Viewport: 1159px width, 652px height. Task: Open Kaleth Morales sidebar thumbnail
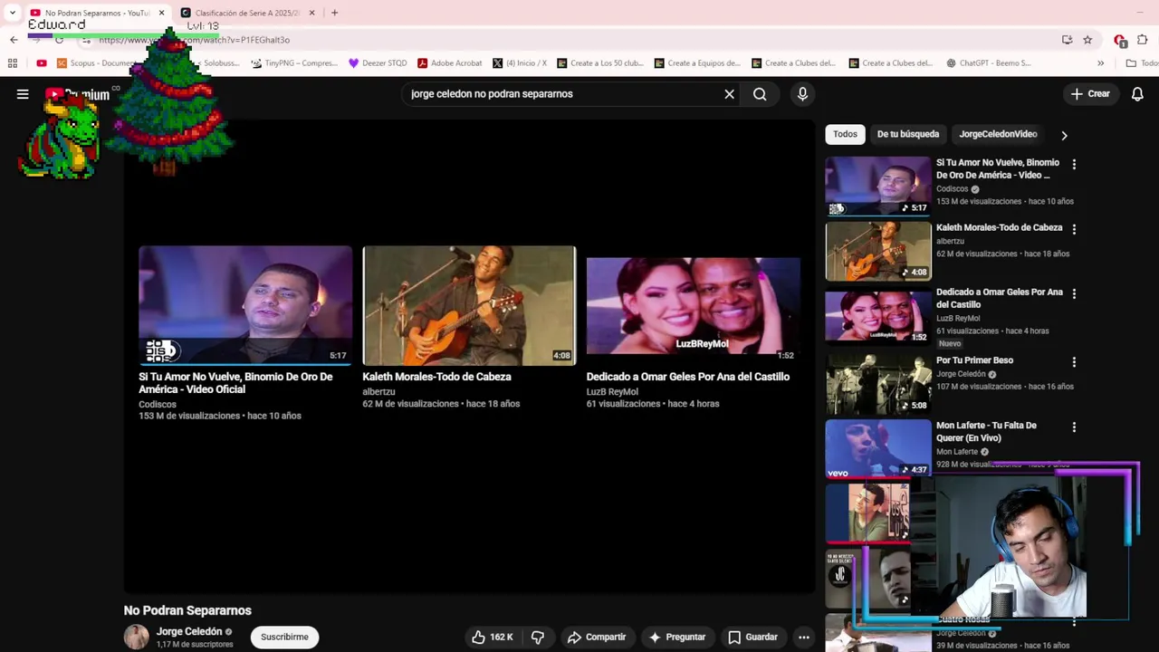[x=877, y=251]
